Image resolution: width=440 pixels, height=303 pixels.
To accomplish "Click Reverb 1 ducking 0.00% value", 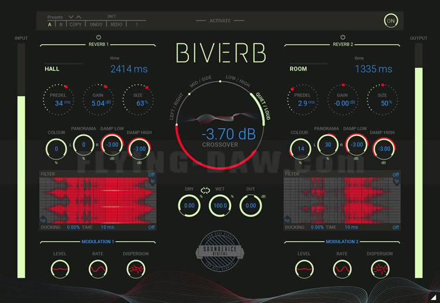I will [x=73, y=227].
